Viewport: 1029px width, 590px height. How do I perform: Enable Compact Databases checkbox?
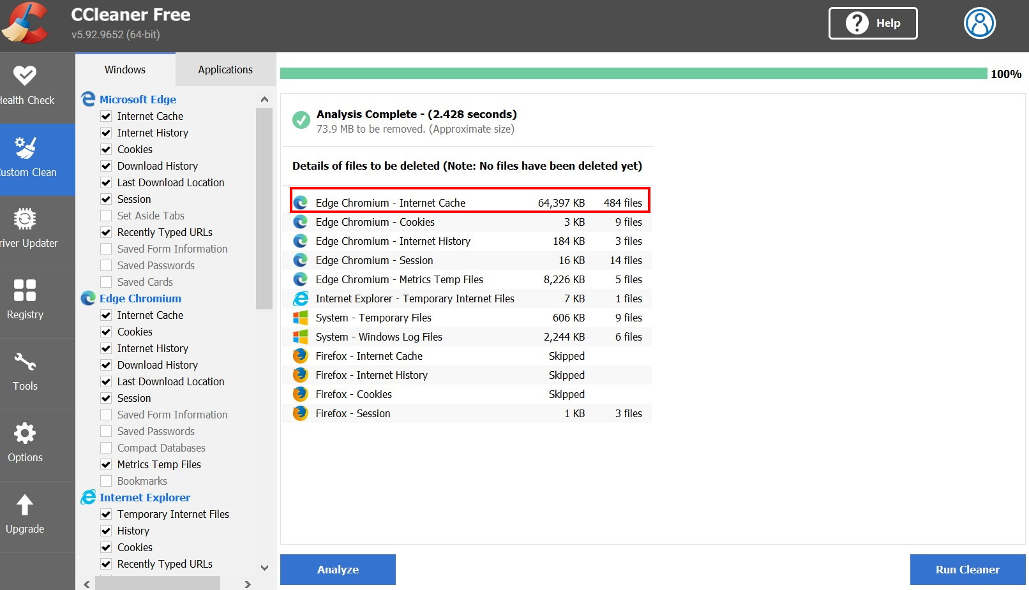[x=106, y=448]
